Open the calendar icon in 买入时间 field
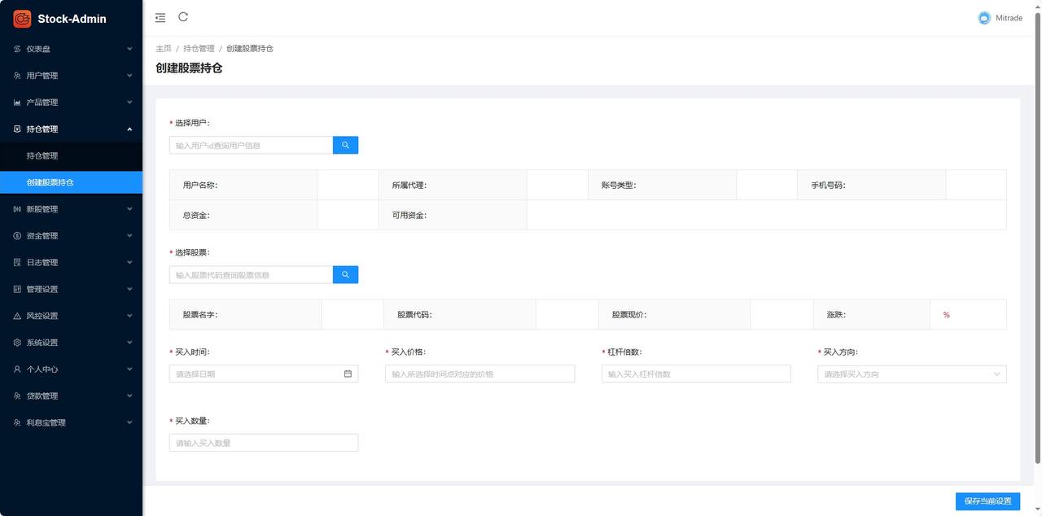The image size is (1042, 516). tap(348, 374)
